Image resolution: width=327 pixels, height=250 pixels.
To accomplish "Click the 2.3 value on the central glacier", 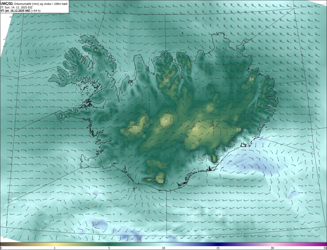I will 165,121.
